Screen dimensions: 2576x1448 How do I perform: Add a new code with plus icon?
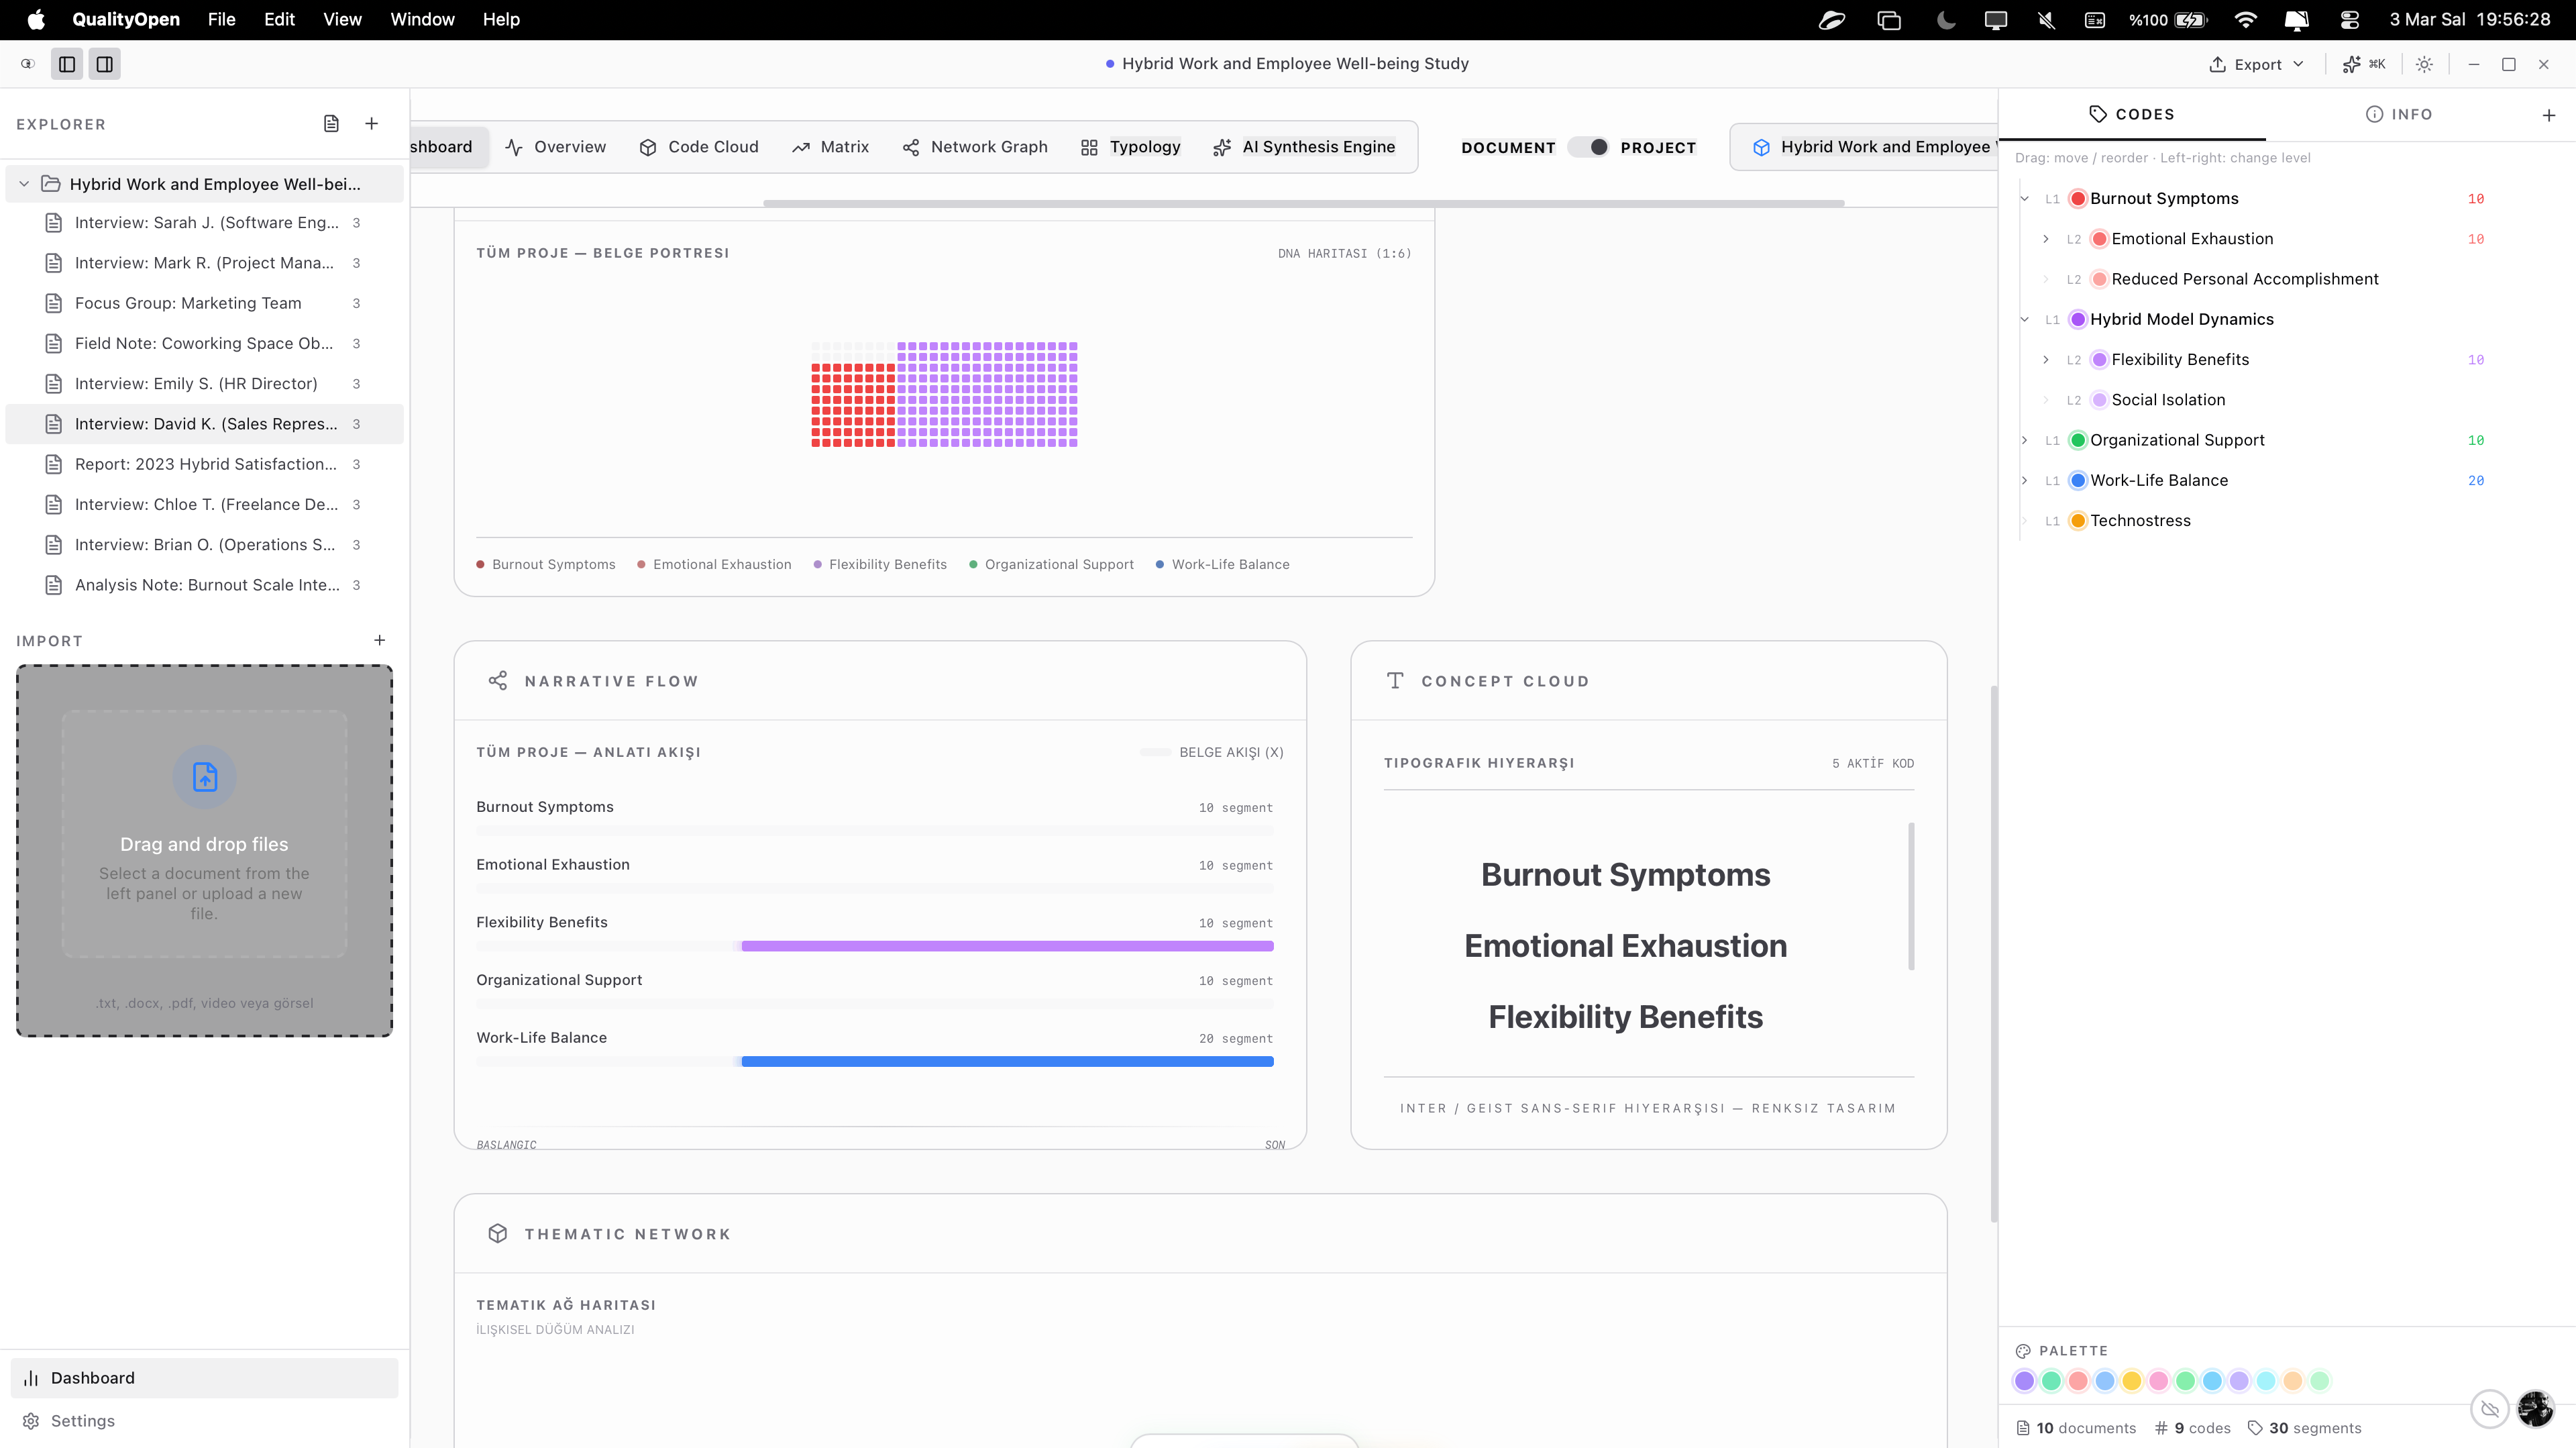(x=2548, y=115)
